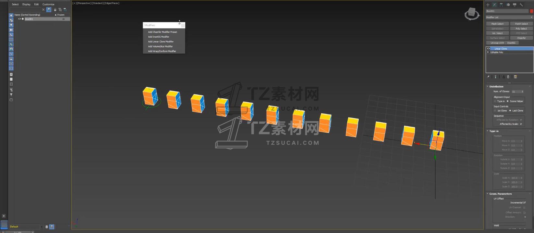Open Configure Modifier Sets icon
The image size is (534, 233).
515,77
